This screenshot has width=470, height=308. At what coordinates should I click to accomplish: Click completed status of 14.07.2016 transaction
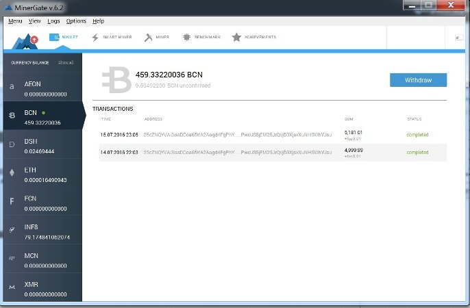coord(417,153)
